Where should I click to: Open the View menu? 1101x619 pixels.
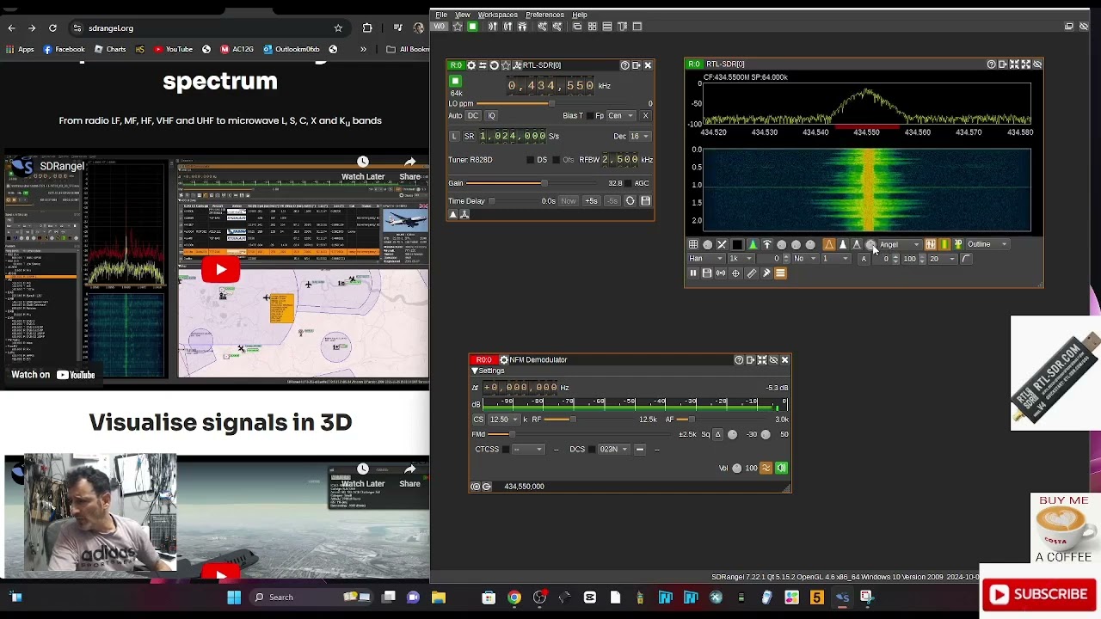pos(463,15)
